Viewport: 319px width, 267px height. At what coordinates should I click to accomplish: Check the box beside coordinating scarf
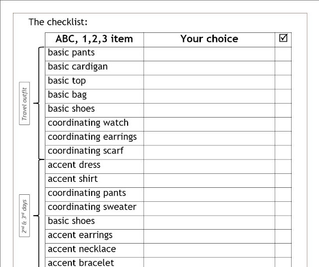pos(283,151)
